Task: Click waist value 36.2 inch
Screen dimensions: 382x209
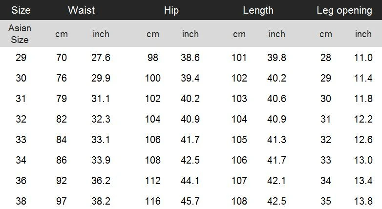Action: pyautogui.click(x=101, y=181)
